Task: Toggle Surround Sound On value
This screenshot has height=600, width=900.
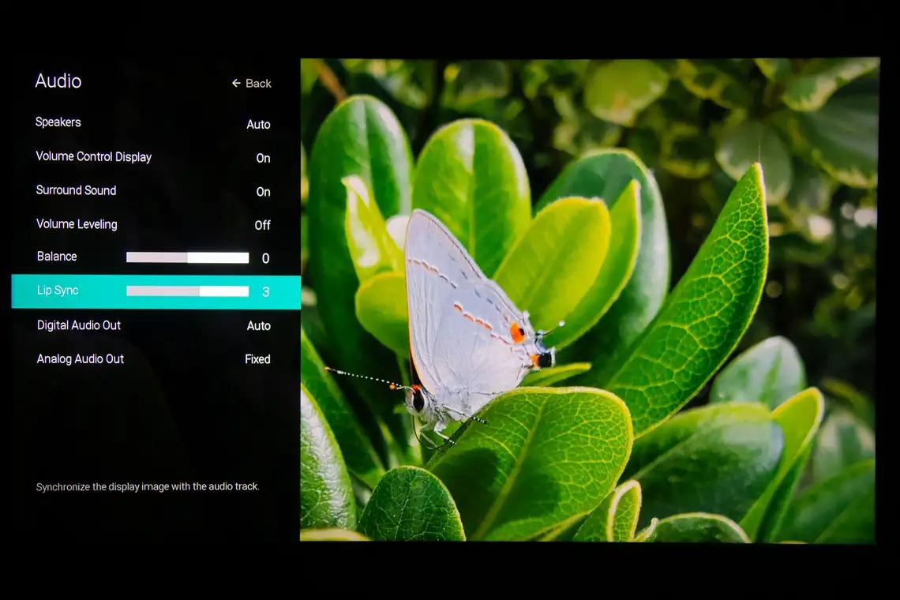Action: click(264, 192)
